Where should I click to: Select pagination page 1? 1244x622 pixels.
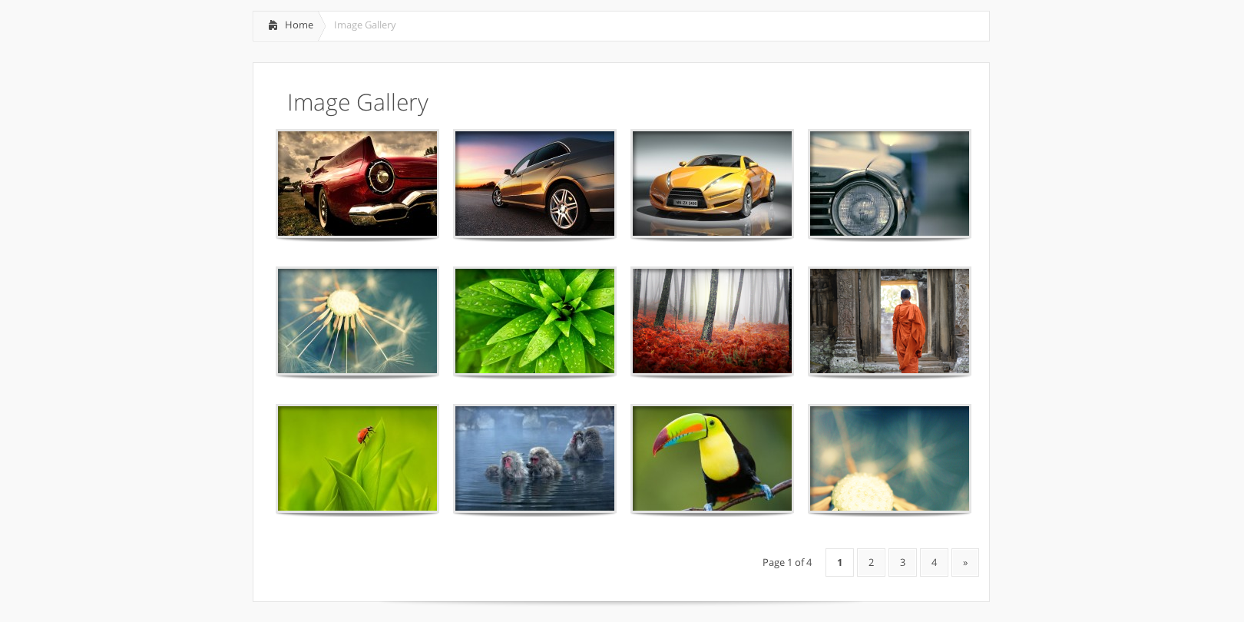839,563
